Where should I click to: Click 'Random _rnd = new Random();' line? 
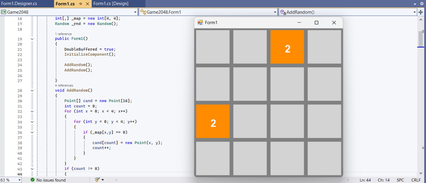[87, 24]
